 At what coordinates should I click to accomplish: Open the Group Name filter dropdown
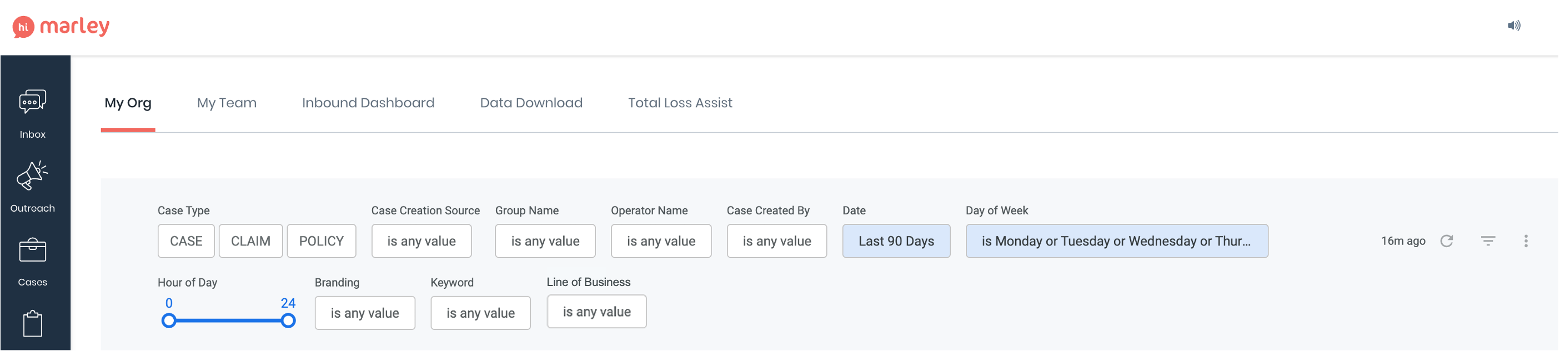(545, 241)
